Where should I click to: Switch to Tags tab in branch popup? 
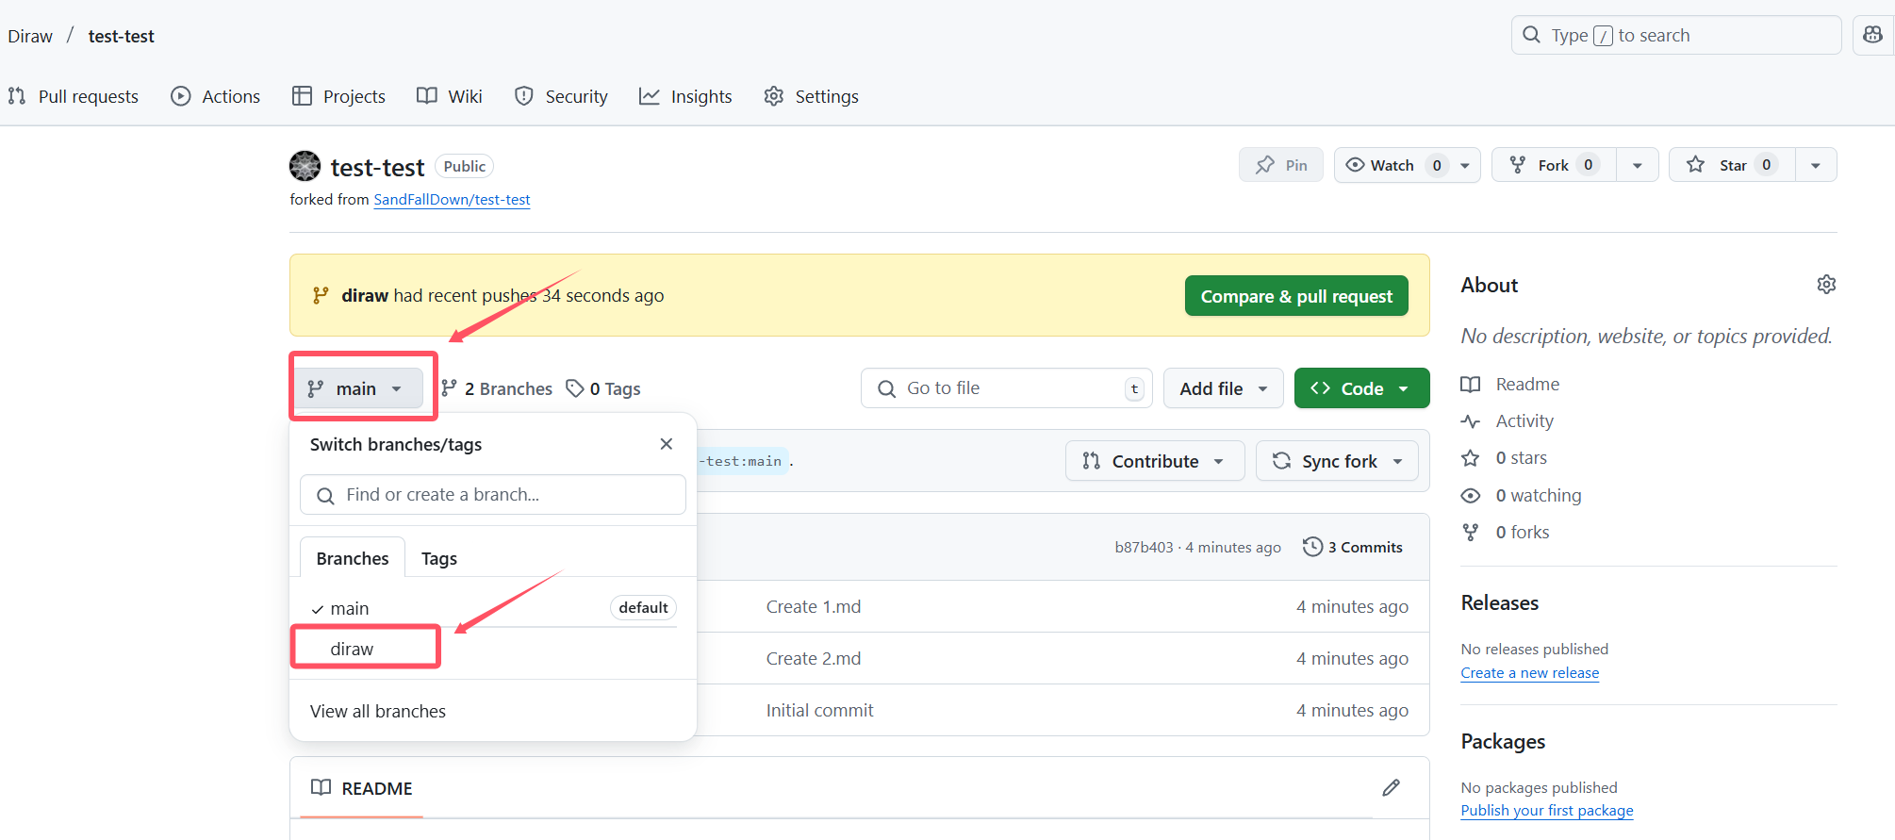[x=439, y=558]
